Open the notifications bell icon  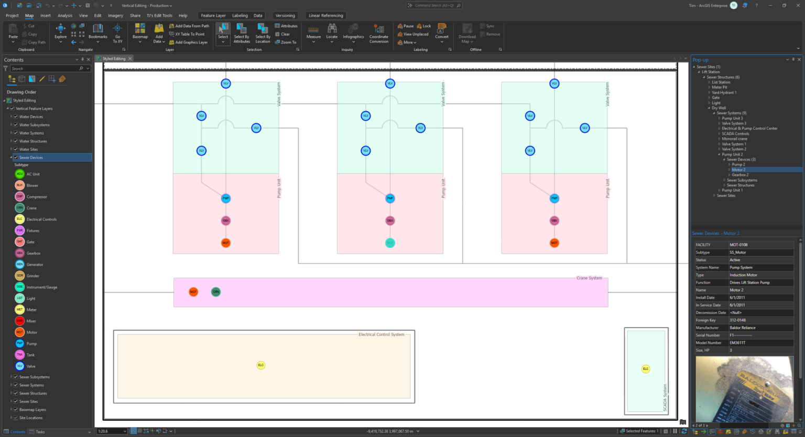745,6
